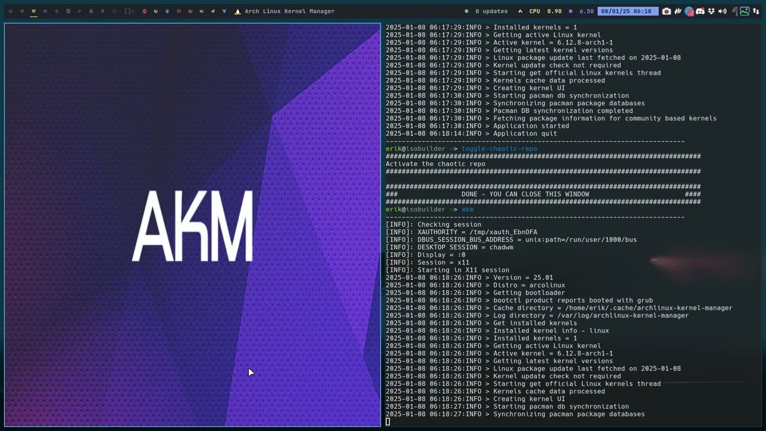Click '[INFO]: Display = :0' line
The width and height of the screenshot is (766, 431).
coord(425,255)
